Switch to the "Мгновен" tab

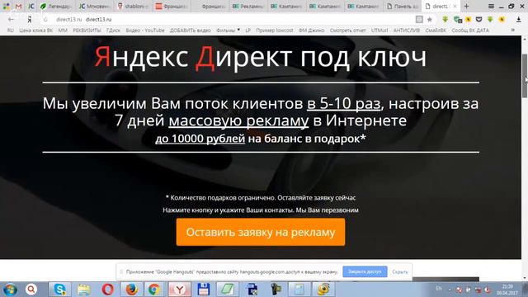(94, 6)
